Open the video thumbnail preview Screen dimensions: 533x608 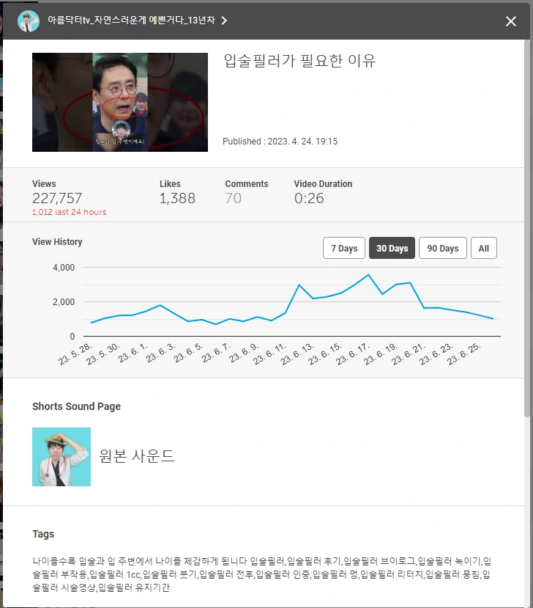(120, 103)
